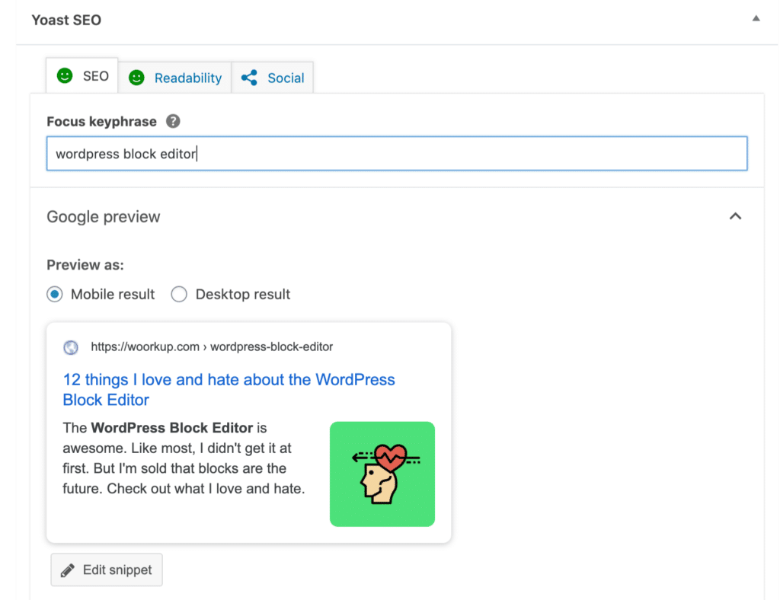Click the green smiley on SEO tab
Image resolution: width=780 pixels, height=600 pixels.
(65, 75)
